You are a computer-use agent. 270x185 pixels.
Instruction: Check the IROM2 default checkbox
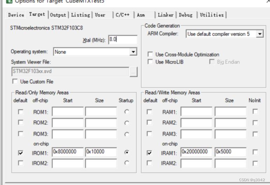[21, 163]
